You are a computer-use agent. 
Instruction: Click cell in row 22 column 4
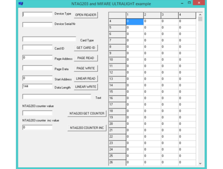[x=187, y=137]
